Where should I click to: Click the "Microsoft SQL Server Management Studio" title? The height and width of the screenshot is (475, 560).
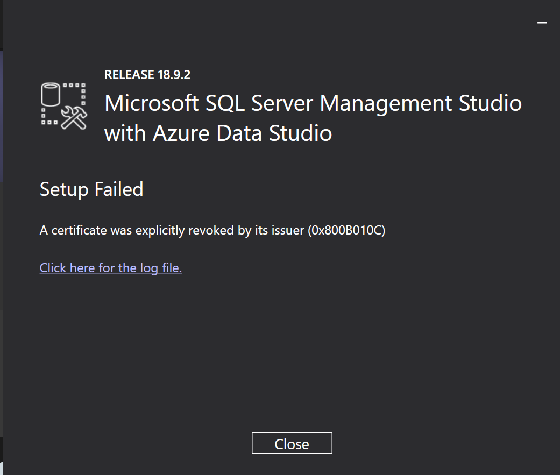pyautogui.click(x=313, y=103)
